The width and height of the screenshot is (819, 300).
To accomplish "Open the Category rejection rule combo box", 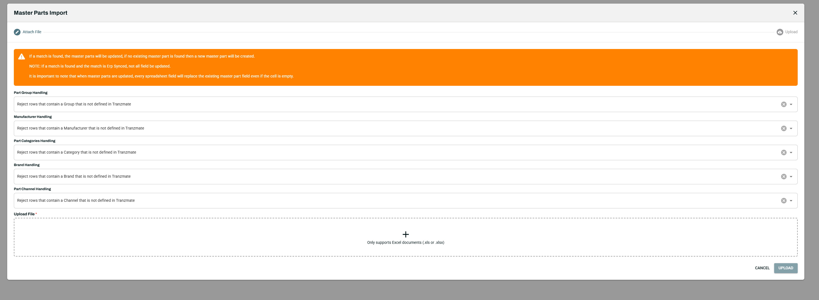I will (405, 152).
